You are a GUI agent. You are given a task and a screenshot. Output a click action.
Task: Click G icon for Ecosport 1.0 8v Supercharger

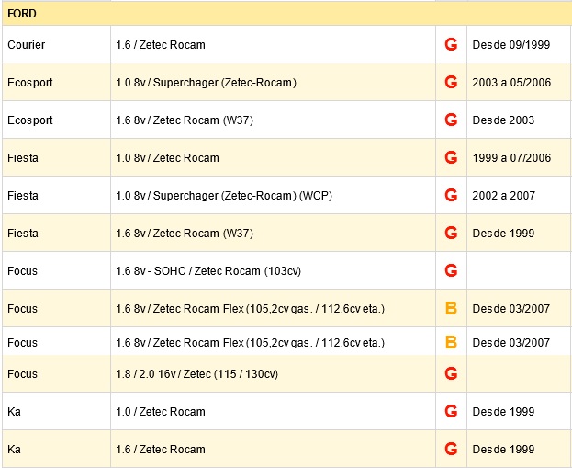(x=451, y=82)
